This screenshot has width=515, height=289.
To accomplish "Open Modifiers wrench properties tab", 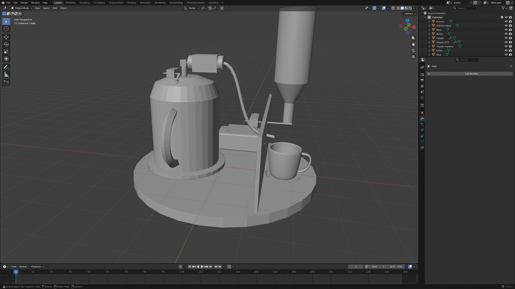I will coord(422,119).
